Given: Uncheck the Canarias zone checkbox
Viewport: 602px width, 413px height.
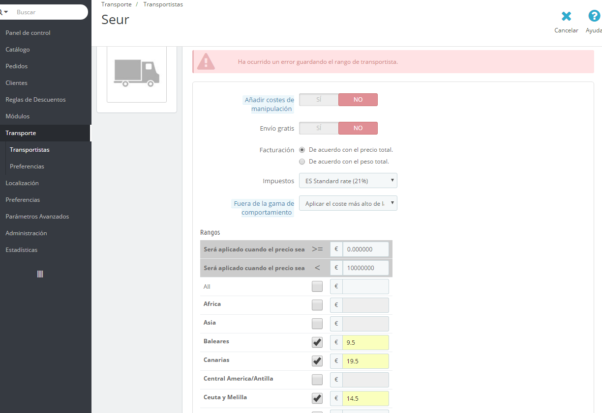Looking at the screenshot, I should [x=317, y=361].
